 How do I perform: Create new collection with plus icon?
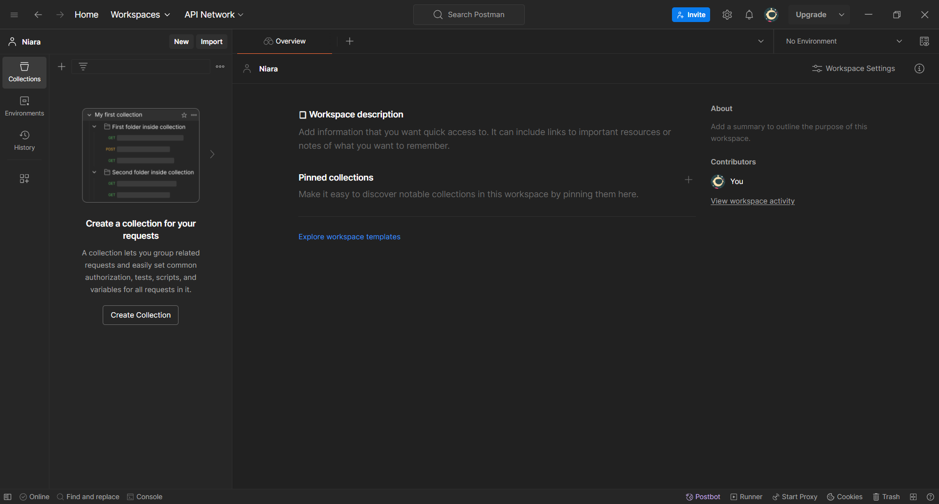(62, 67)
